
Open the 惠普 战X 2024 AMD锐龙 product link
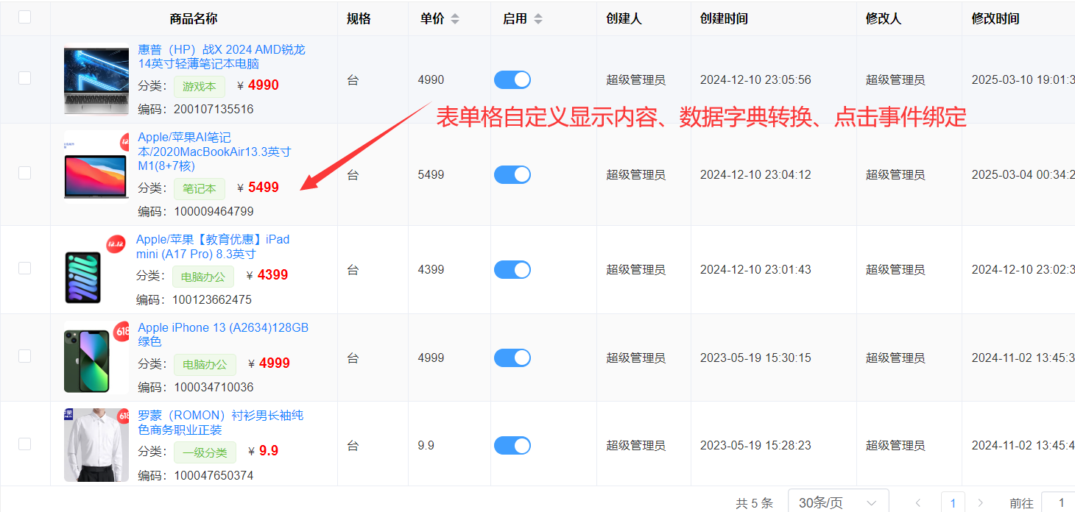pyautogui.click(x=222, y=57)
